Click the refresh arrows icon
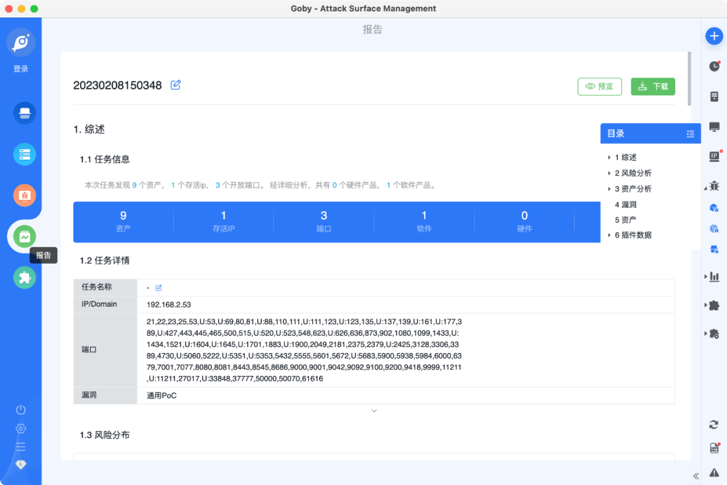This screenshot has width=727, height=485. [x=714, y=424]
